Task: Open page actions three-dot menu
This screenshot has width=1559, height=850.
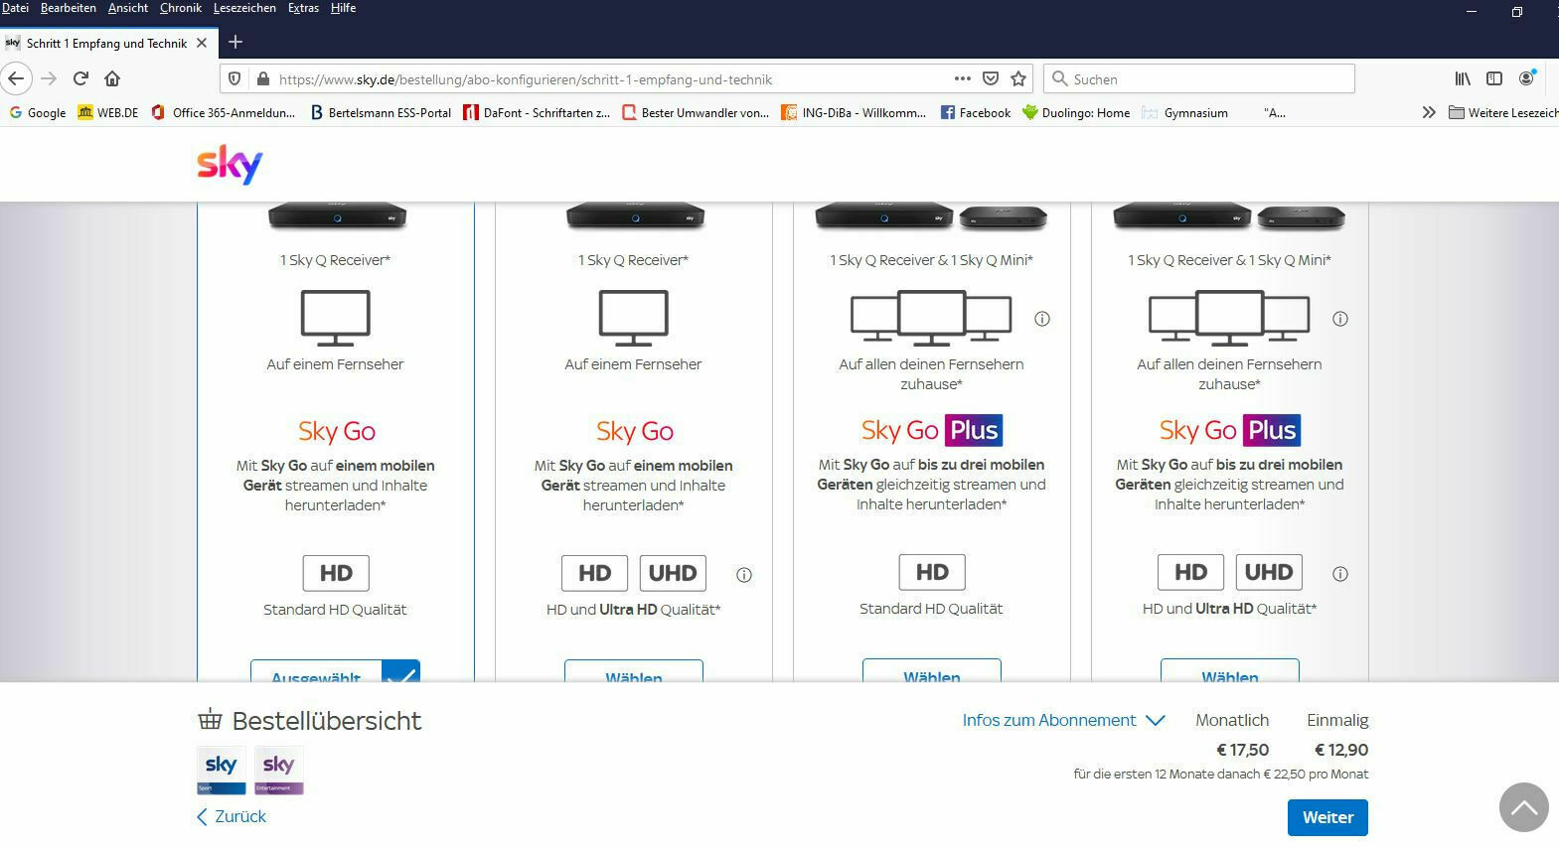Action: (x=962, y=78)
